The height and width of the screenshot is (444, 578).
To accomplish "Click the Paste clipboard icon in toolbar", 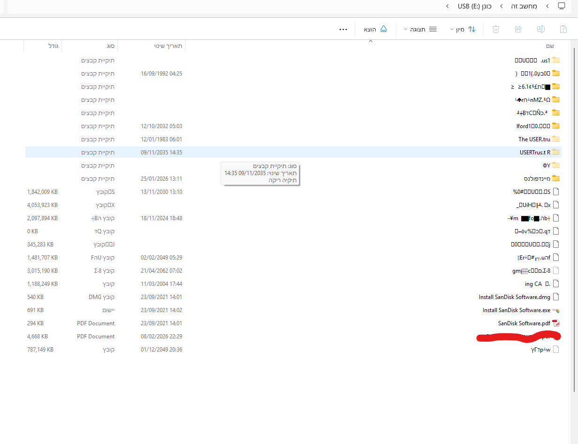I will (x=563, y=29).
